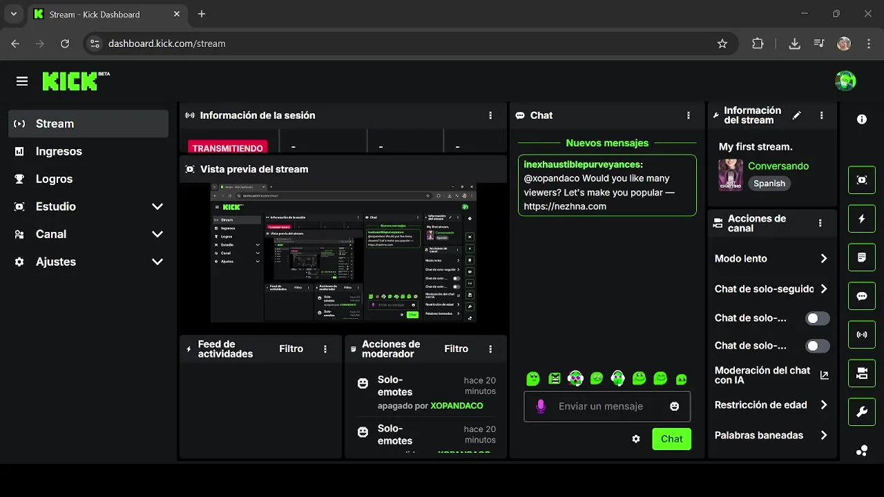Click the My first stream. title text
The image size is (884, 497).
[x=756, y=147]
